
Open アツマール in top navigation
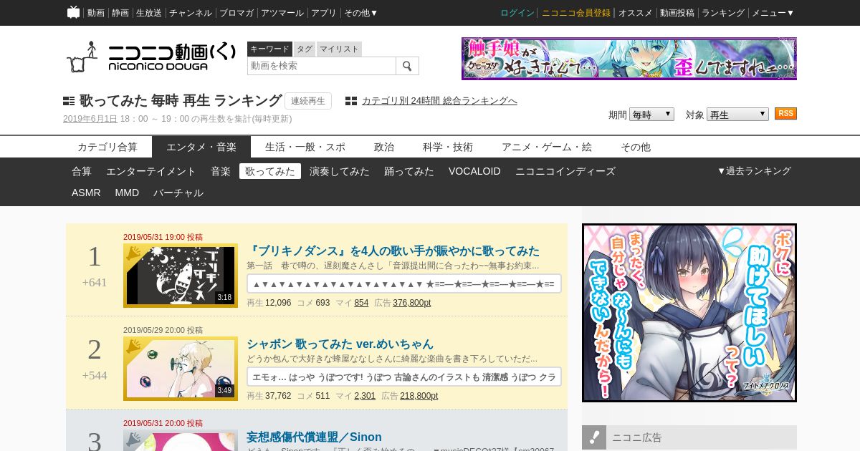(x=282, y=13)
